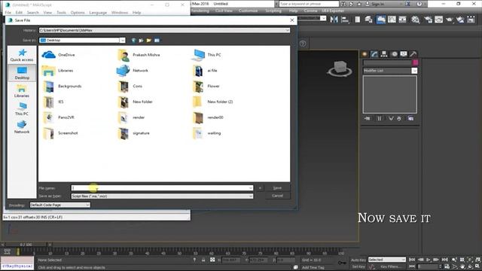Select the Prakash Mishra user folder
This screenshot has height=271, width=482.
(x=139, y=55)
